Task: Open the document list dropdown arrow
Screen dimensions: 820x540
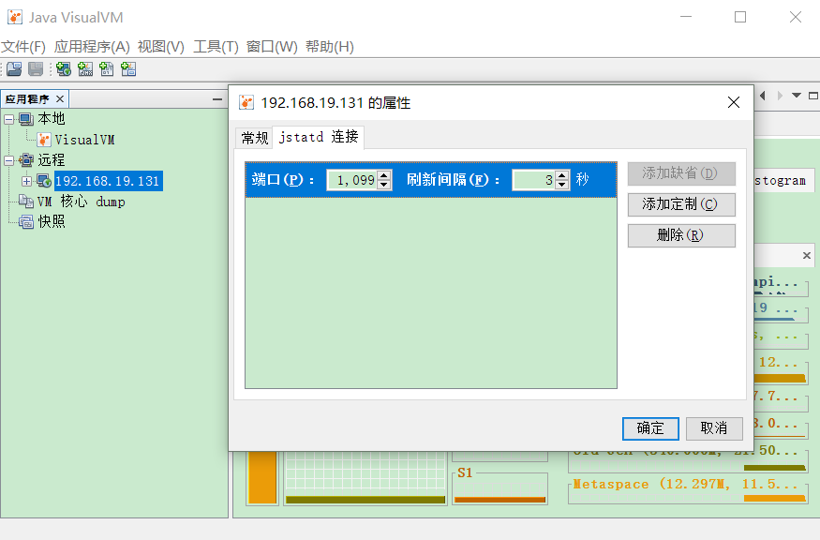Action: point(797,96)
